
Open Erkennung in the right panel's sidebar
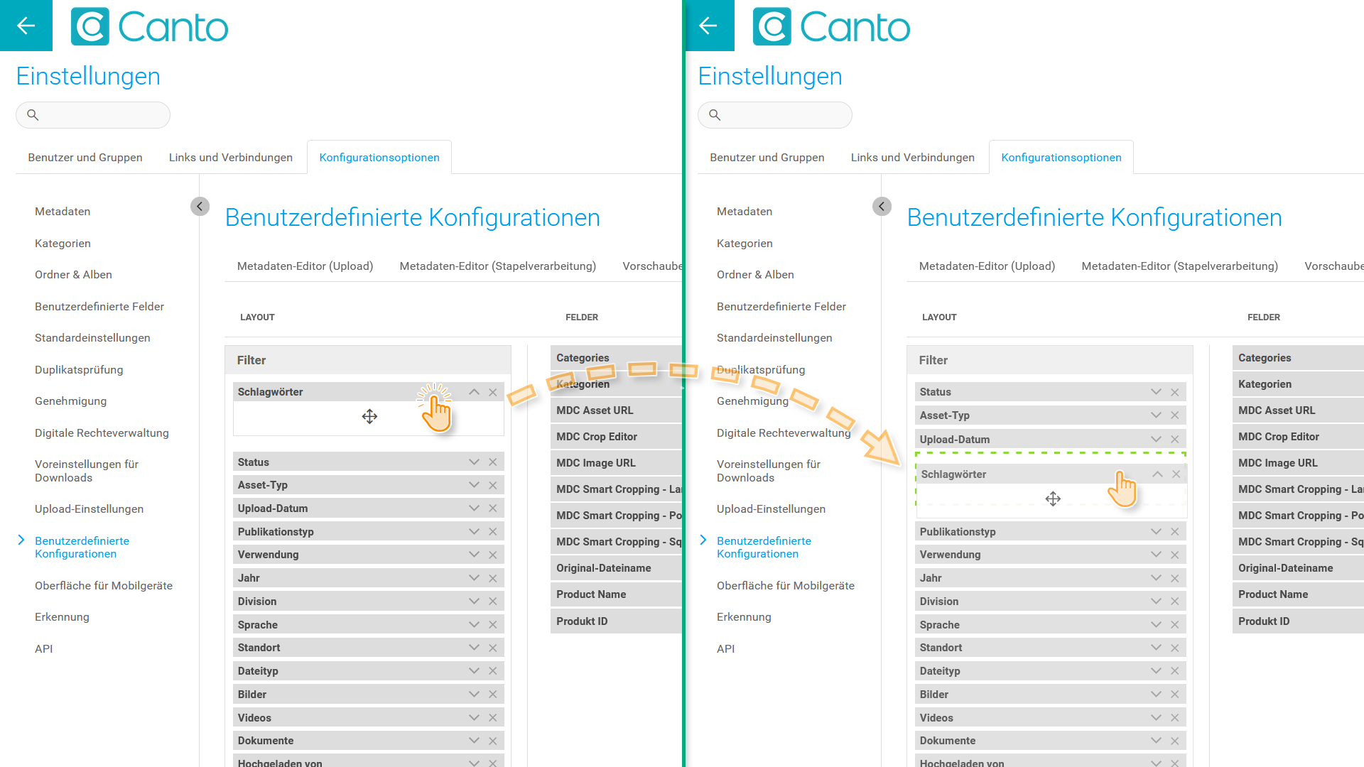point(744,617)
